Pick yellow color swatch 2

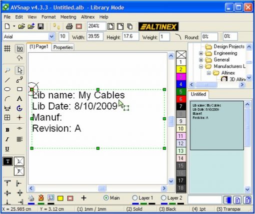click(x=181, y=69)
